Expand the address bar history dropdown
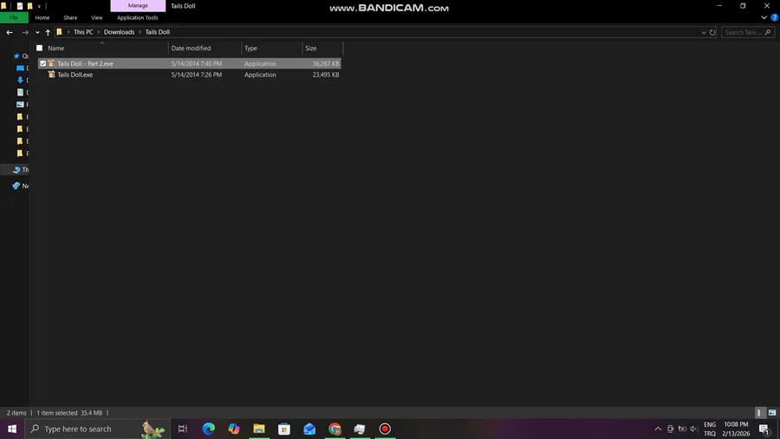 coord(704,32)
